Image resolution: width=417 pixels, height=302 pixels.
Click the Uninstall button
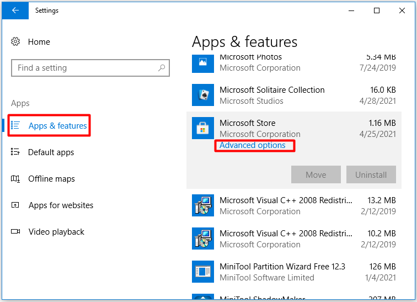click(371, 174)
